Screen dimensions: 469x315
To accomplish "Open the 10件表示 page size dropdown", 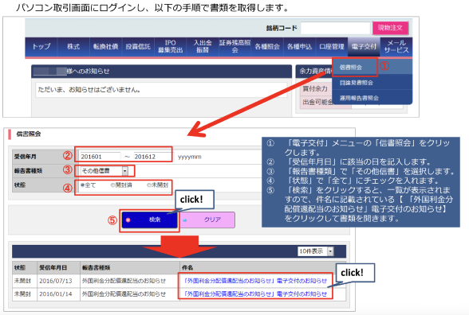I will (315, 251).
